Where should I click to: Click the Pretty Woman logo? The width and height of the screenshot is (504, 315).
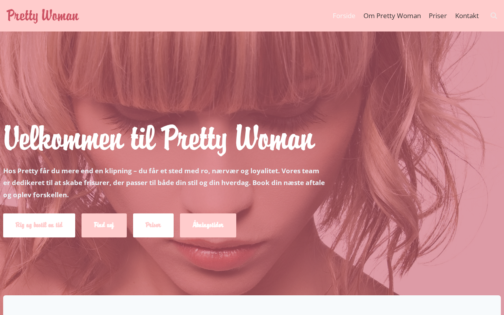43,16
